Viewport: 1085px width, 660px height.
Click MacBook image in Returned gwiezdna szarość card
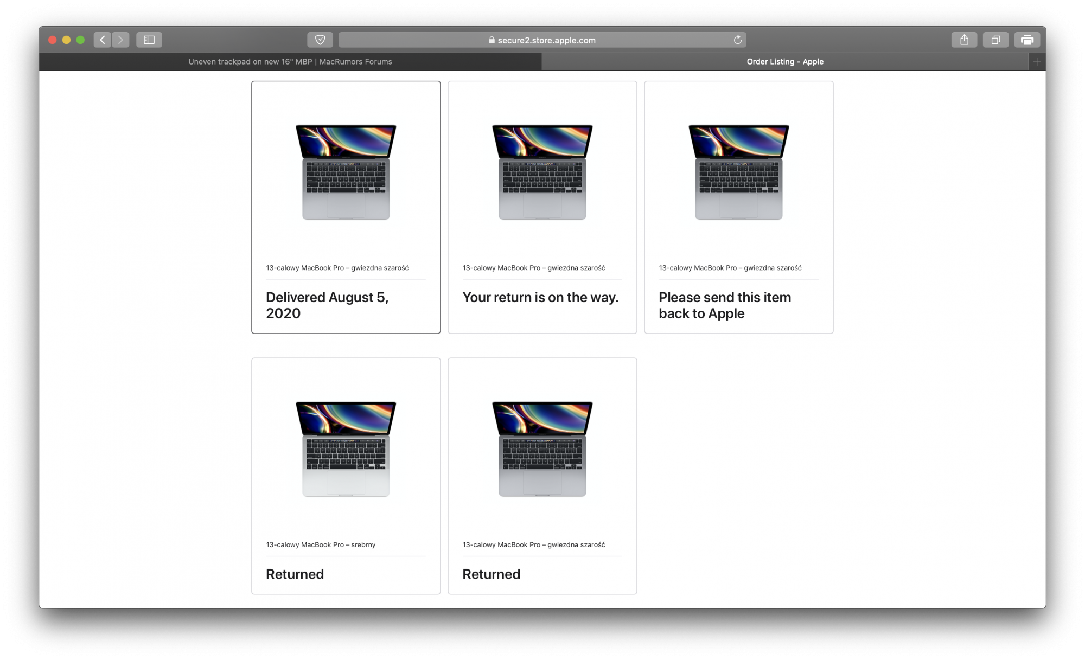542,448
